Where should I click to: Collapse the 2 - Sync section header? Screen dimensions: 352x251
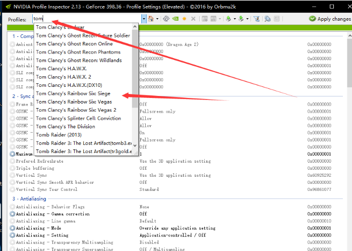(x=23, y=96)
